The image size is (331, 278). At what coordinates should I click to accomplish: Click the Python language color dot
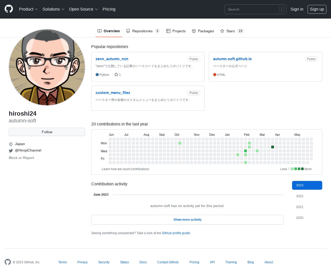coord(97,75)
